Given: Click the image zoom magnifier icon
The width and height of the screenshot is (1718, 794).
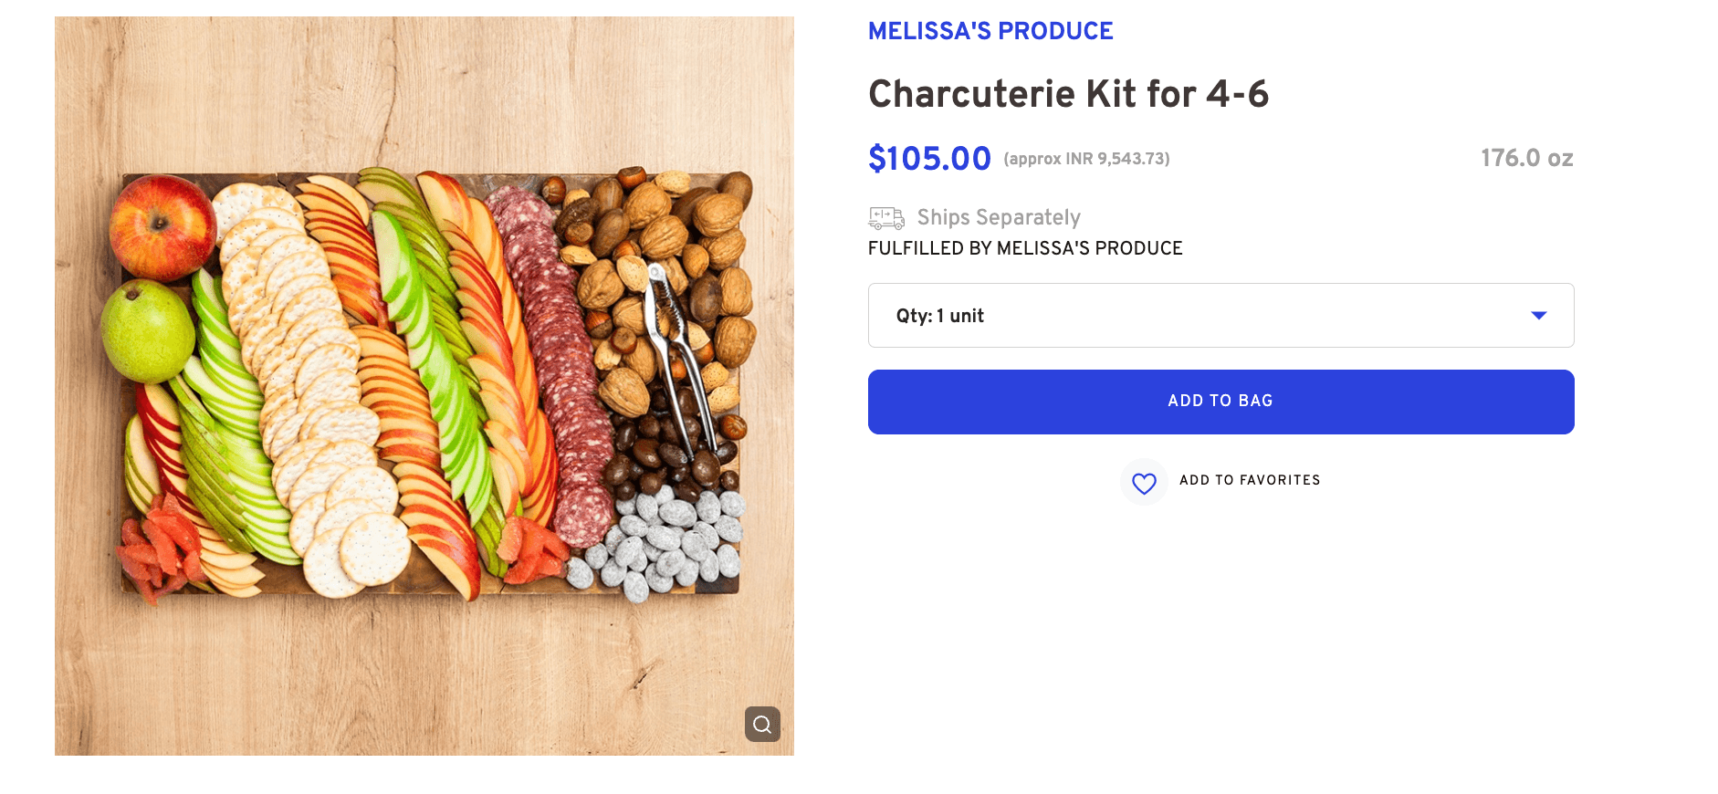Looking at the screenshot, I should [763, 725].
